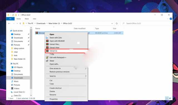The image size is (178, 105).
Task: Click This PC in address breadcrumb
Action: pos(31,23)
